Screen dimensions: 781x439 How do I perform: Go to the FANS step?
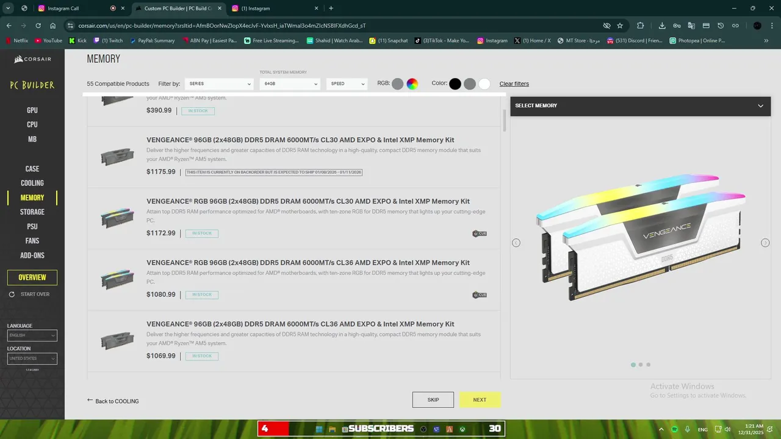[x=32, y=241]
